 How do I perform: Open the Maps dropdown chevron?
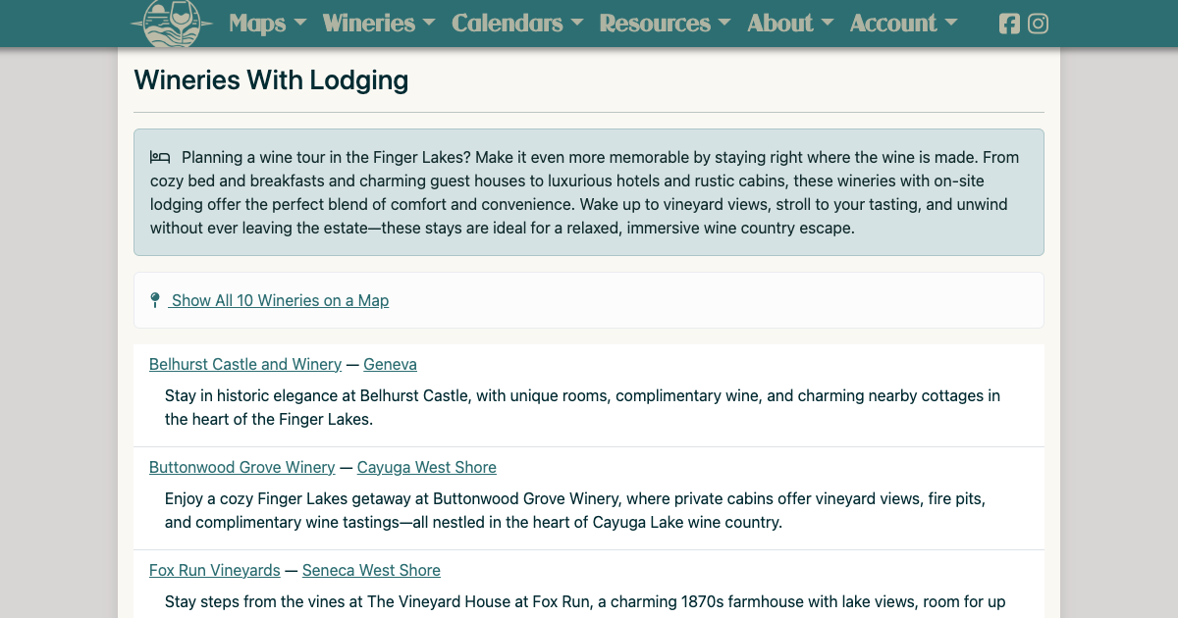(x=298, y=24)
